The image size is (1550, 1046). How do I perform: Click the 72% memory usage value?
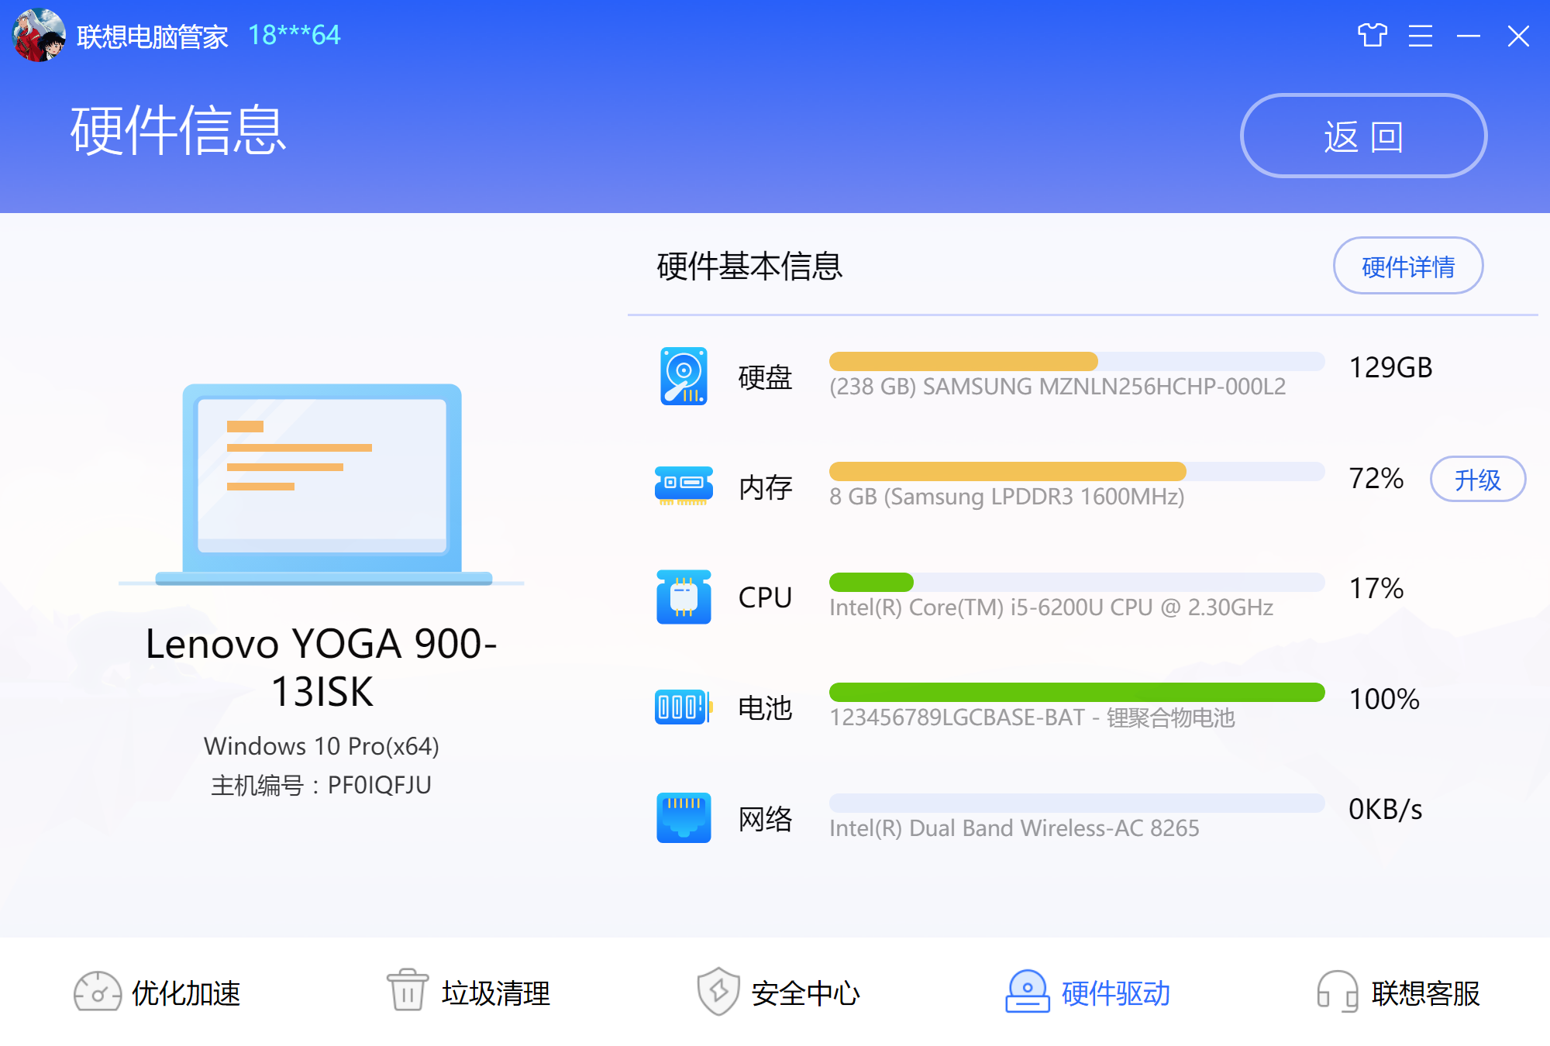coord(1376,478)
